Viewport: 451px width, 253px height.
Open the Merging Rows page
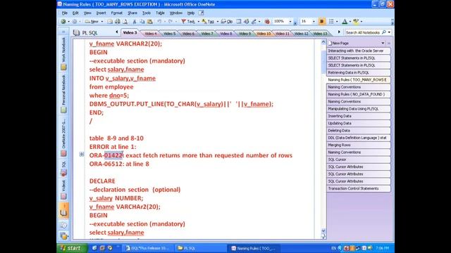click(x=359, y=145)
